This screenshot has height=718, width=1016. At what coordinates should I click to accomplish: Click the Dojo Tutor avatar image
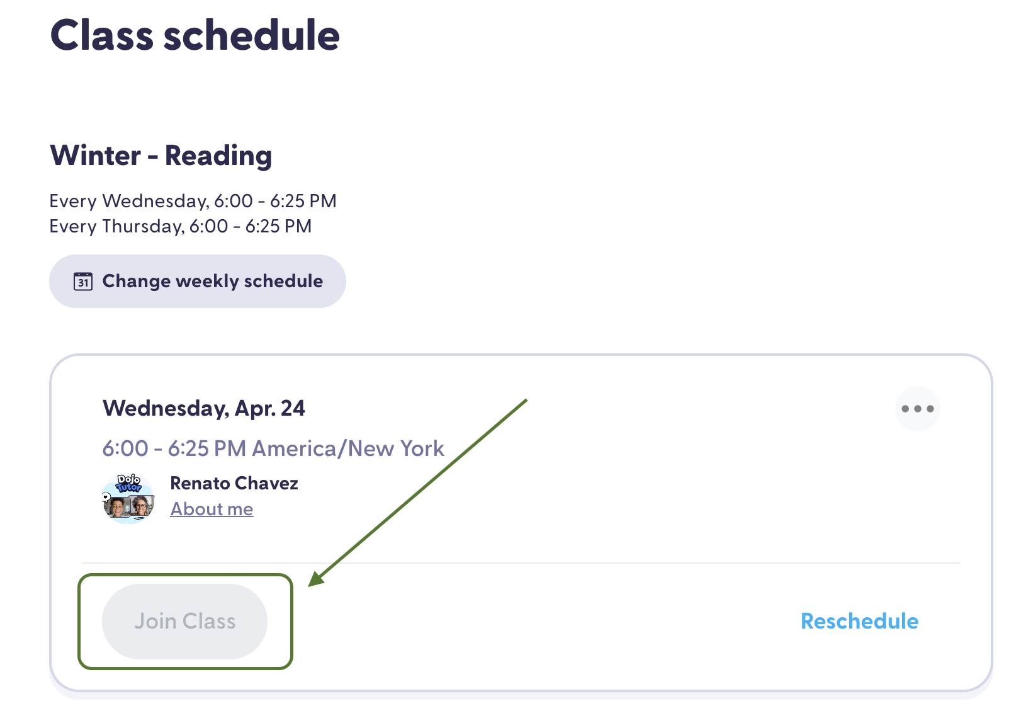coord(128,499)
